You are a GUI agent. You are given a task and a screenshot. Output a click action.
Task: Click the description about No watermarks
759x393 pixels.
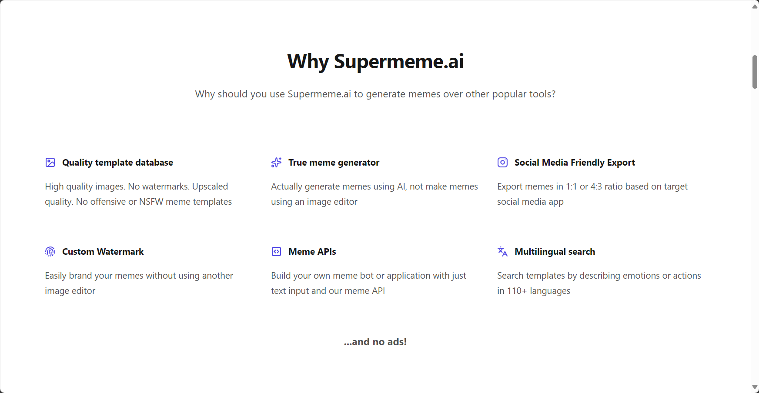[138, 194]
